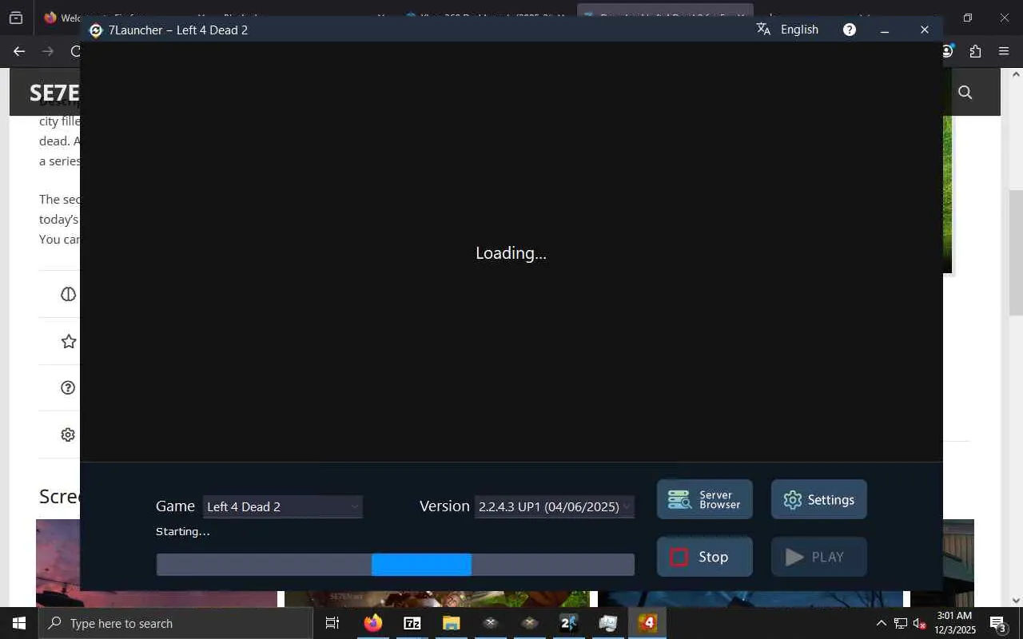
Task: Show hidden system tray icons
Action: coord(881,624)
